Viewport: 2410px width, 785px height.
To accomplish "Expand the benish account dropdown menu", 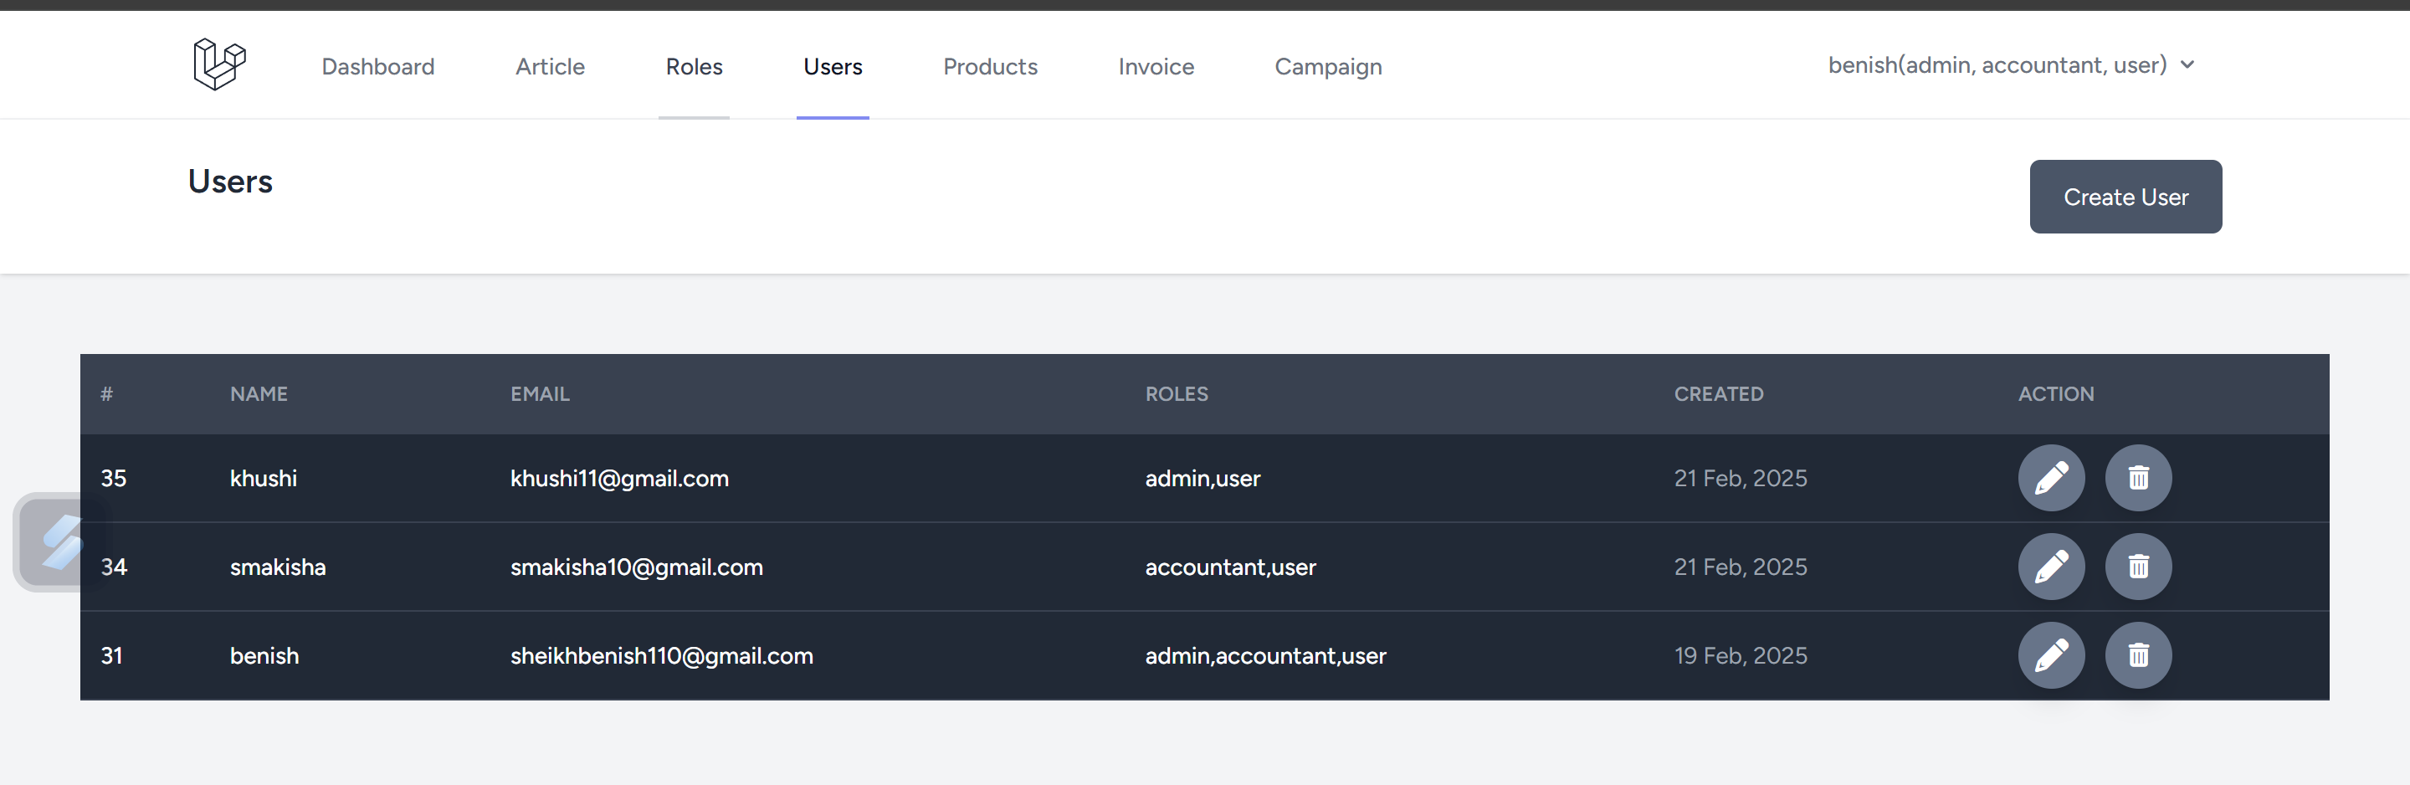I will [x=2011, y=65].
